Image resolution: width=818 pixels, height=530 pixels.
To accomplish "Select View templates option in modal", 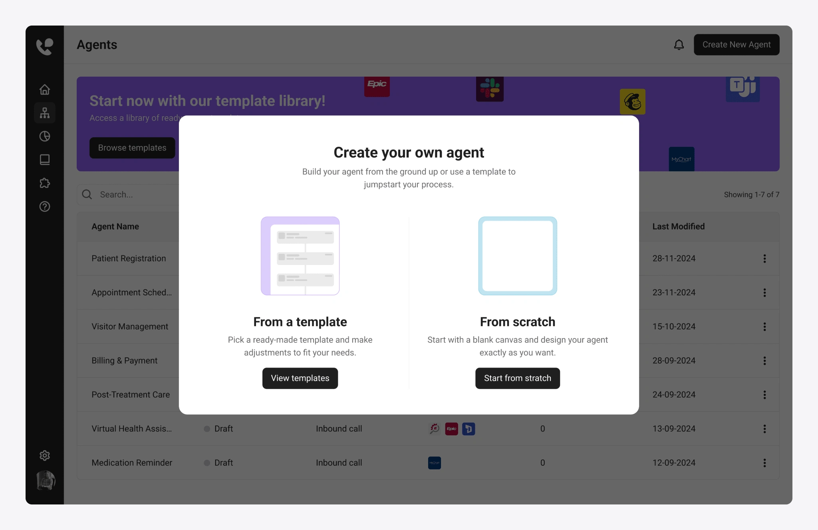I will pyautogui.click(x=300, y=378).
